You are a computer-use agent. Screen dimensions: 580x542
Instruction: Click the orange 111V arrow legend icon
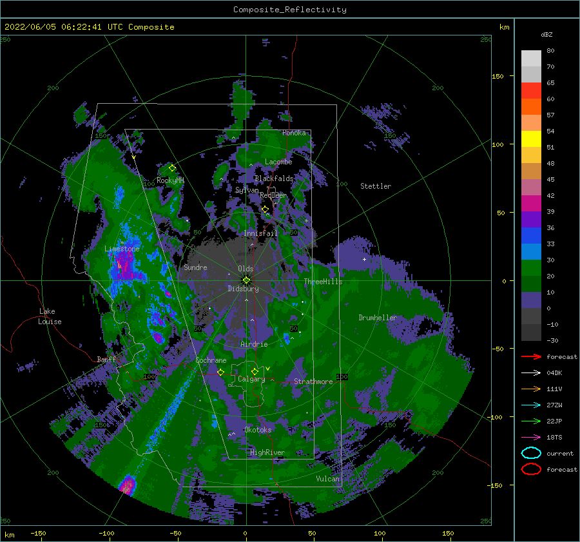pos(531,389)
